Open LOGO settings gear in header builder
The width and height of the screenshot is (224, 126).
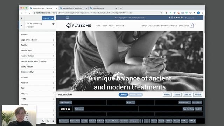(x=69, y=109)
